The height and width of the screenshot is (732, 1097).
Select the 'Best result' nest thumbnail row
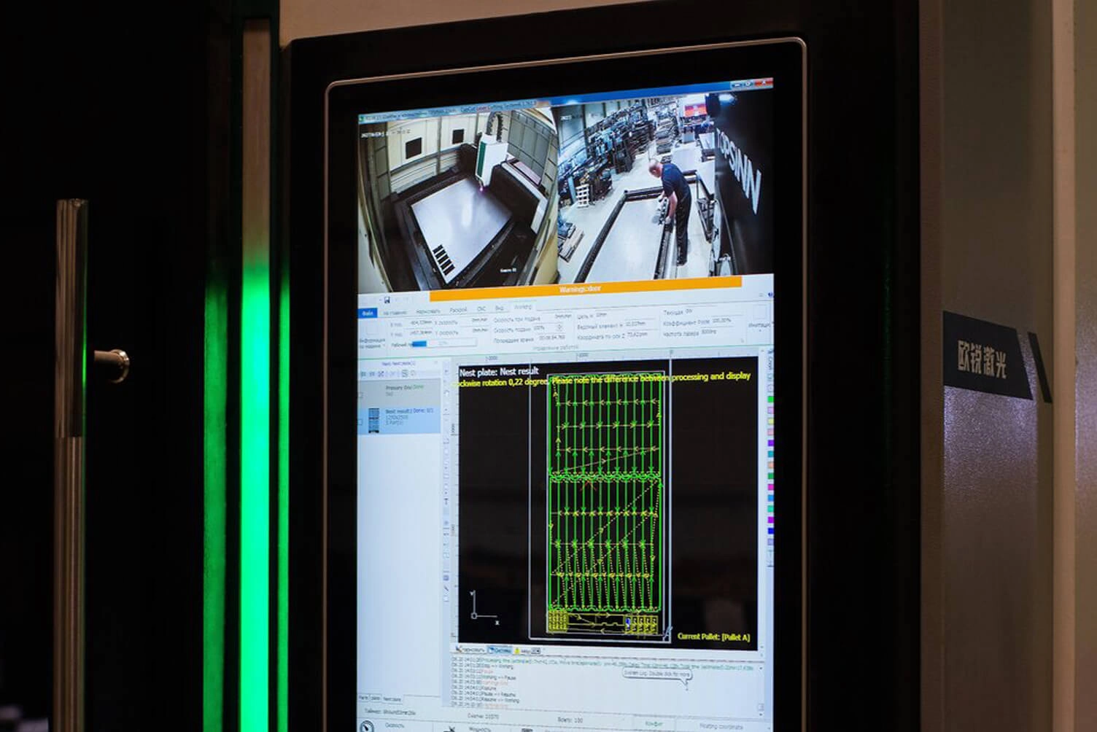[400, 420]
